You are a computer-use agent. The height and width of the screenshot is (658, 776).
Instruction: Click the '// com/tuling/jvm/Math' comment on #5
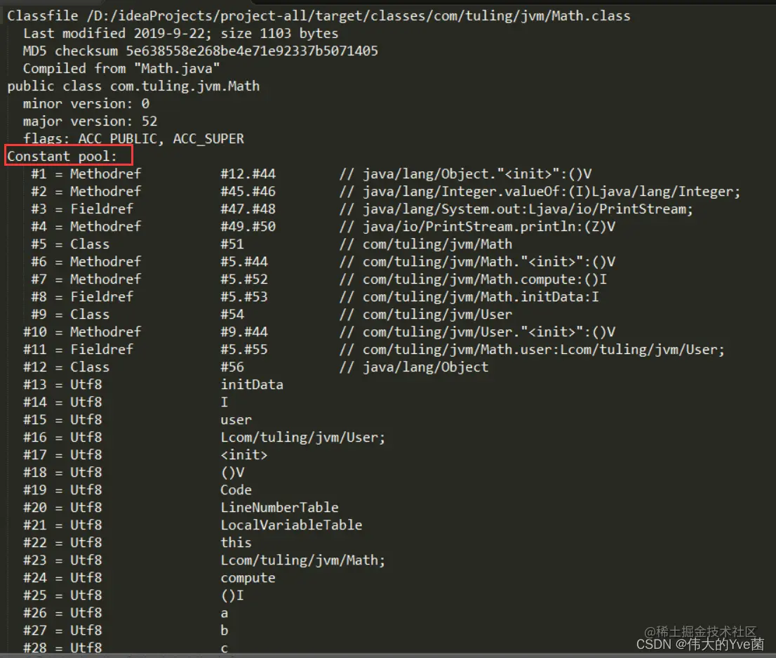[426, 244]
